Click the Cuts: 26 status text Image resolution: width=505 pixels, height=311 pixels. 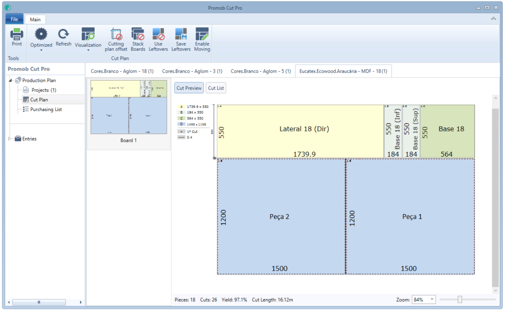tap(209, 299)
